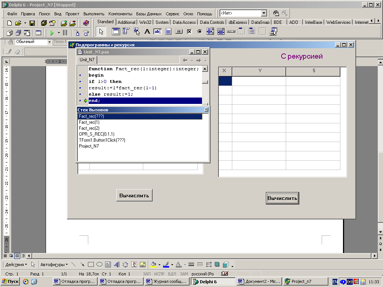Select the Edit component icon
The height and width of the screenshot is (287, 383).
(x=157, y=31)
